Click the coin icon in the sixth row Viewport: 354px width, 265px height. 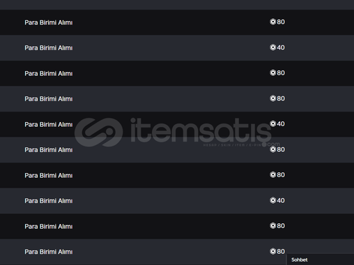click(x=272, y=149)
